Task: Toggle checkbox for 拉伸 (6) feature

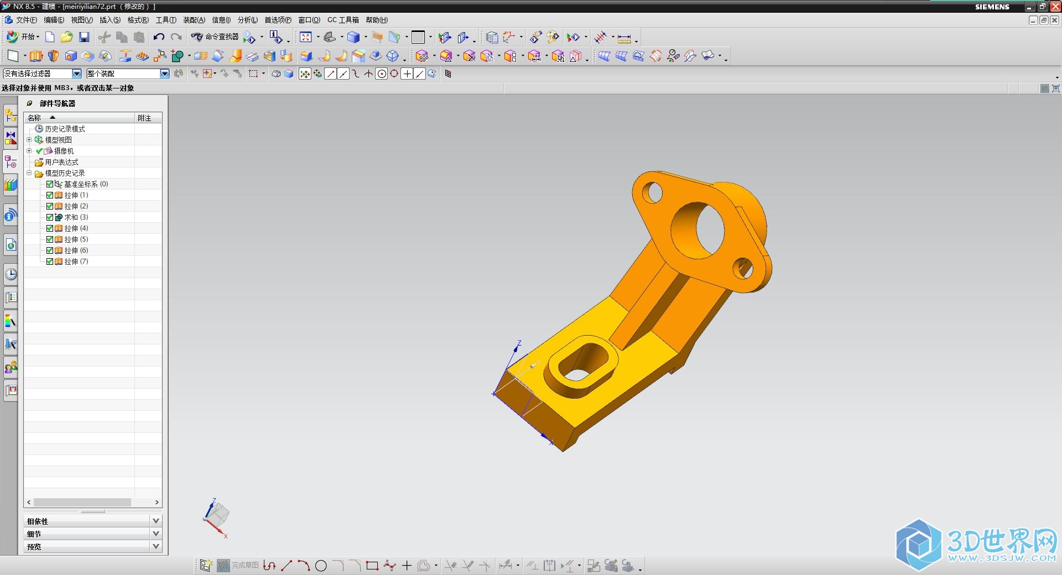Action: 50,250
